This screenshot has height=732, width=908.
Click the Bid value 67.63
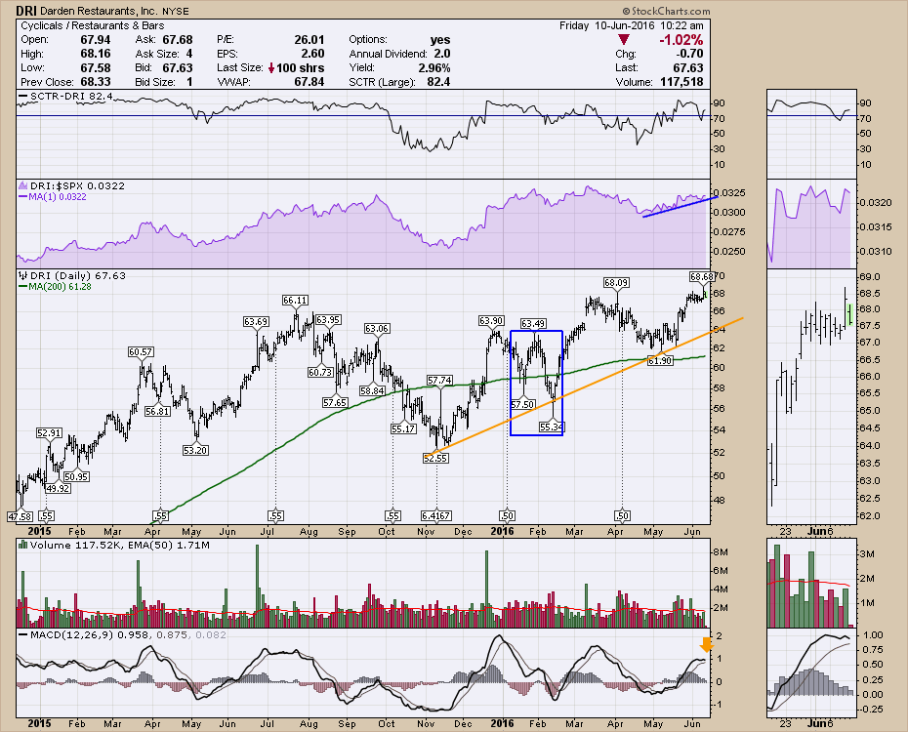177,67
